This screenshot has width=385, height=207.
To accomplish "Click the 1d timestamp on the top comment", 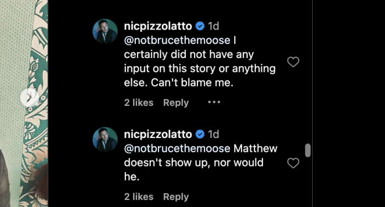I will pos(213,26).
